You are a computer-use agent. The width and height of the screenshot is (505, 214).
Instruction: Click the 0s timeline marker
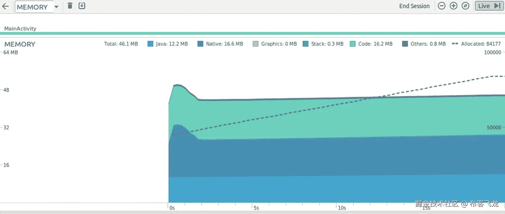click(172, 208)
